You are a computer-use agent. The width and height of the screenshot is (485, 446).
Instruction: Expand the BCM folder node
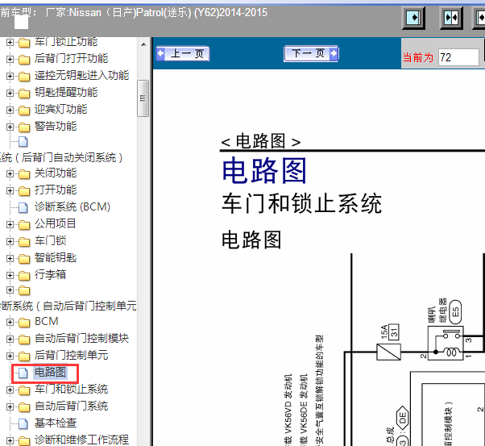click(10, 322)
